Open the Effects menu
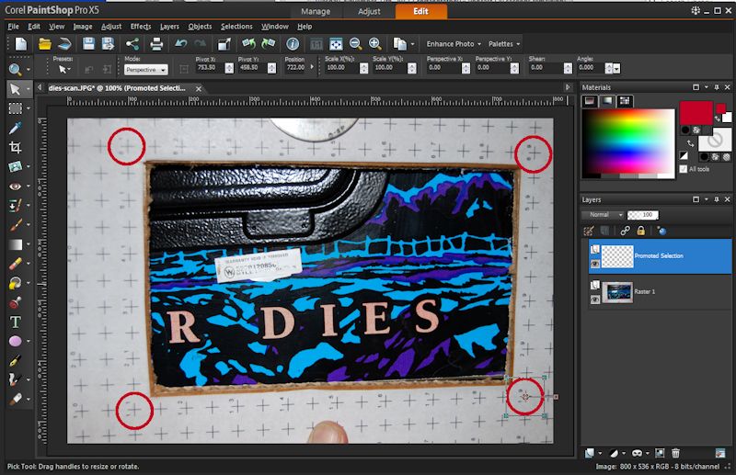This screenshot has width=736, height=475. coord(140,27)
